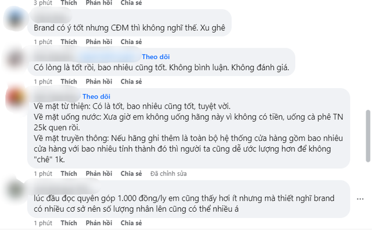Open avatar of "lúc đầu đọc quyên góp" commenter
This screenshot has width=372, height=232.
pyautogui.click(x=15, y=190)
